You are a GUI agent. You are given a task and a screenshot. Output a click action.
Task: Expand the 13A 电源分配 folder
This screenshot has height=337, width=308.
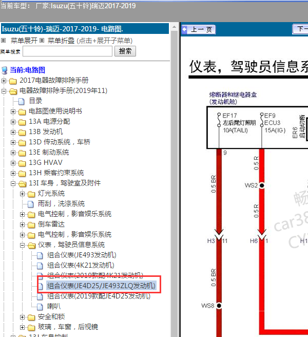[13, 122]
